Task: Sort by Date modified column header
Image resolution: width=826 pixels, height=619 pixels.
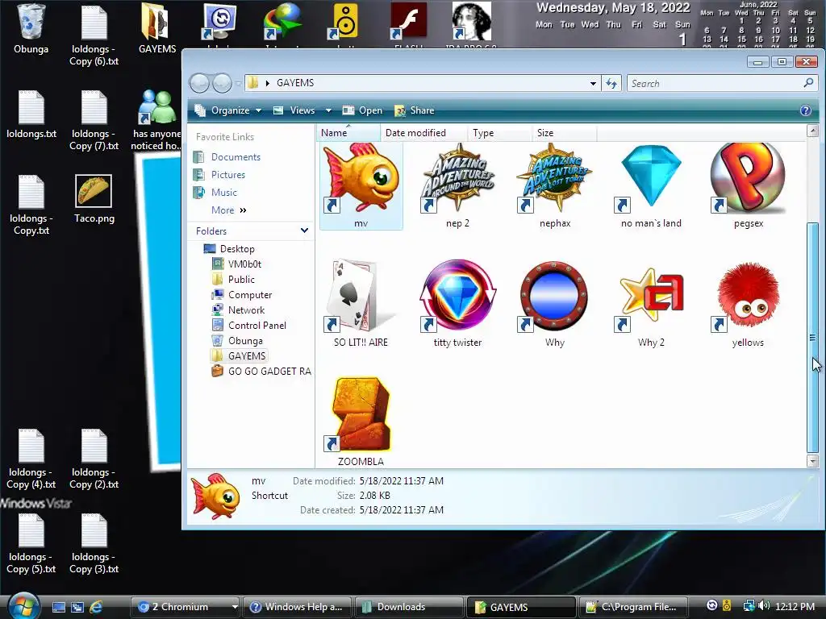Action: tap(423, 133)
